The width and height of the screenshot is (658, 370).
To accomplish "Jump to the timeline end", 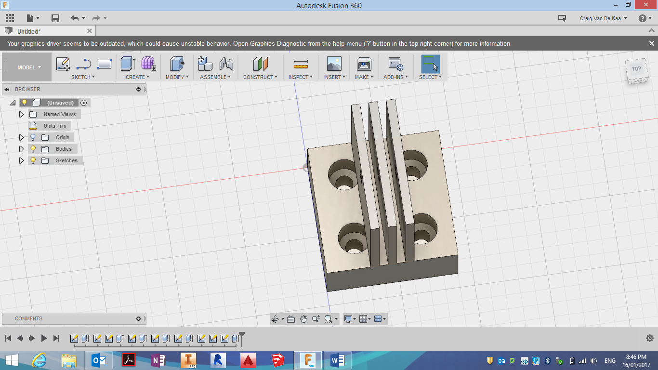I will [x=56, y=338].
